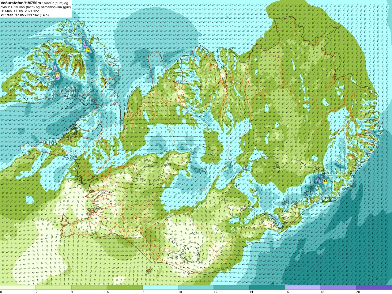The width and height of the screenshot is (392, 294).
Task: Pick the 4–6 m/s green legend swatch
Action: pyautogui.click(x=89, y=288)
